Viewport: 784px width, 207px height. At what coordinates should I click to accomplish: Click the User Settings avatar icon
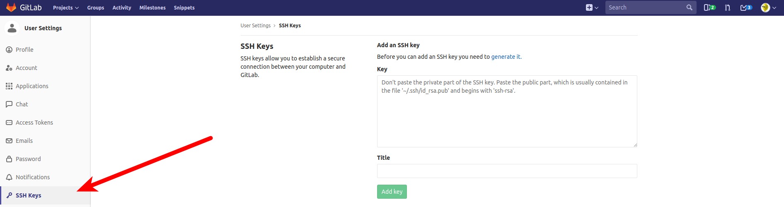coord(12,28)
